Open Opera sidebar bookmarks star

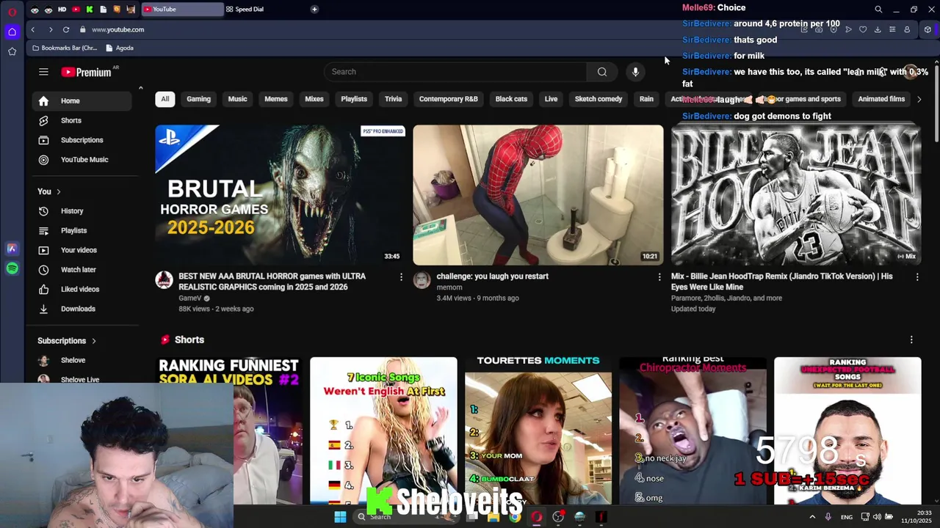12,51
